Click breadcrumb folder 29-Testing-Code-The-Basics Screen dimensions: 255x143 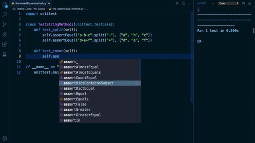29,9
